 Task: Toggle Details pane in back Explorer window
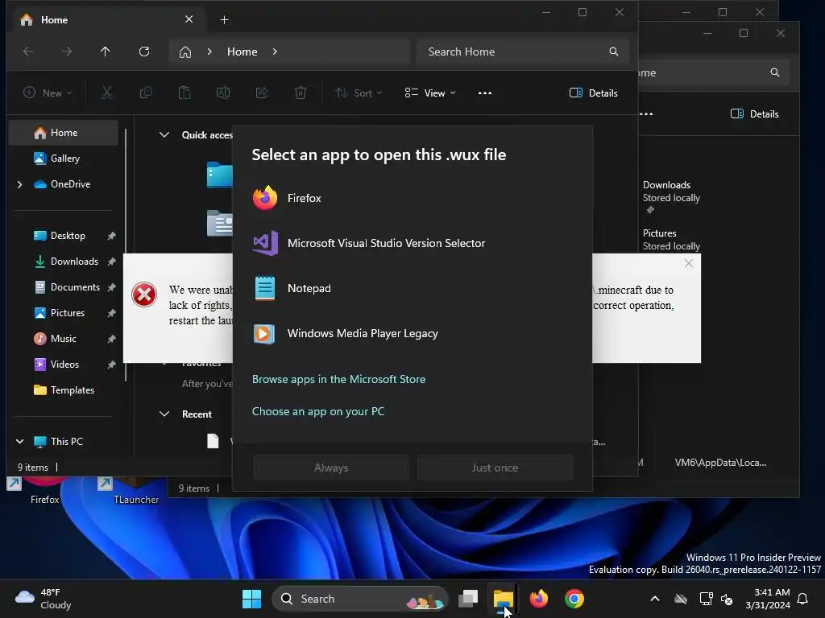pos(754,114)
